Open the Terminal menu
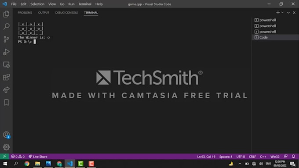The height and width of the screenshot is (168, 299). (x=85, y=4)
